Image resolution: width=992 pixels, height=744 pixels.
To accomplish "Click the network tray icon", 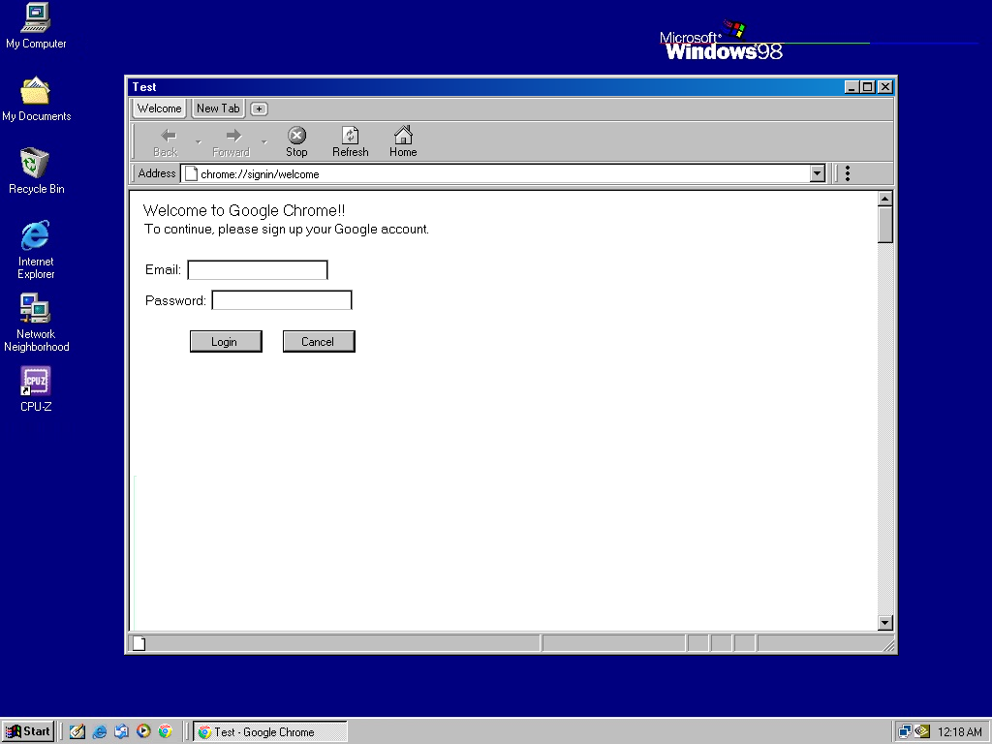I will (x=906, y=732).
